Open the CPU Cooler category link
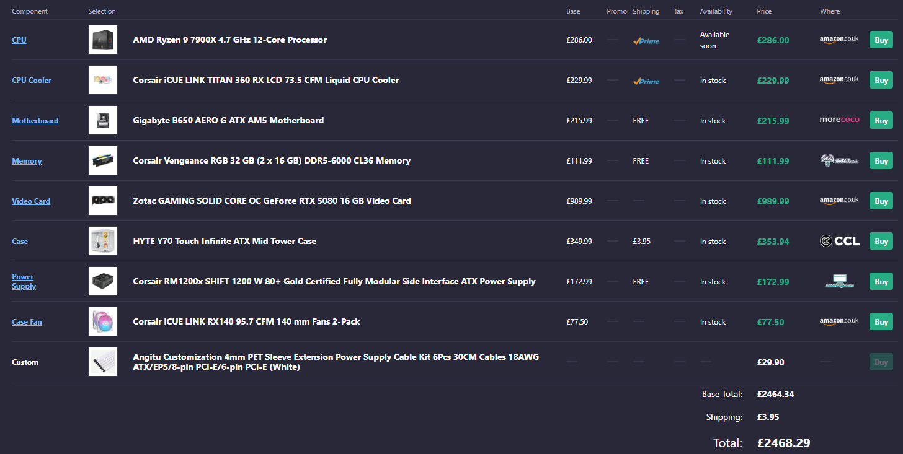The image size is (903, 454). (32, 81)
